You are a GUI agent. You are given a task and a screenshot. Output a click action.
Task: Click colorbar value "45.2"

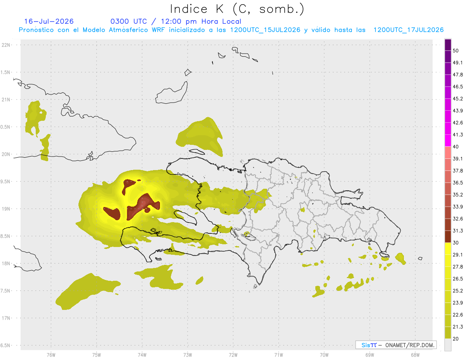[458, 99]
